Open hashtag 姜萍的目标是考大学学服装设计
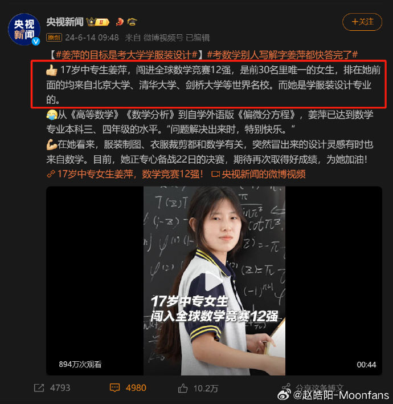393x404 pixels. point(126,55)
